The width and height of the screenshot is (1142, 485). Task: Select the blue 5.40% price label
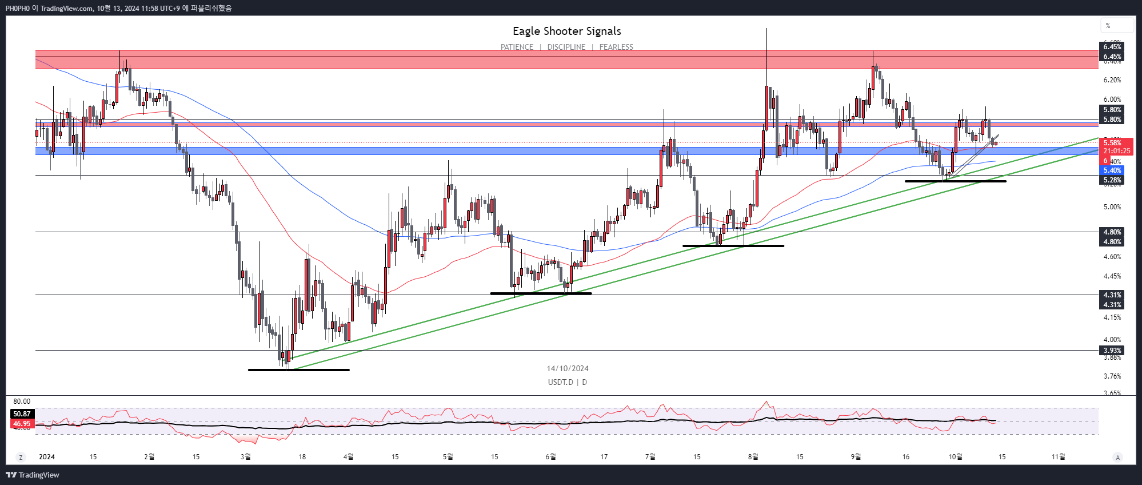[x=1112, y=170]
